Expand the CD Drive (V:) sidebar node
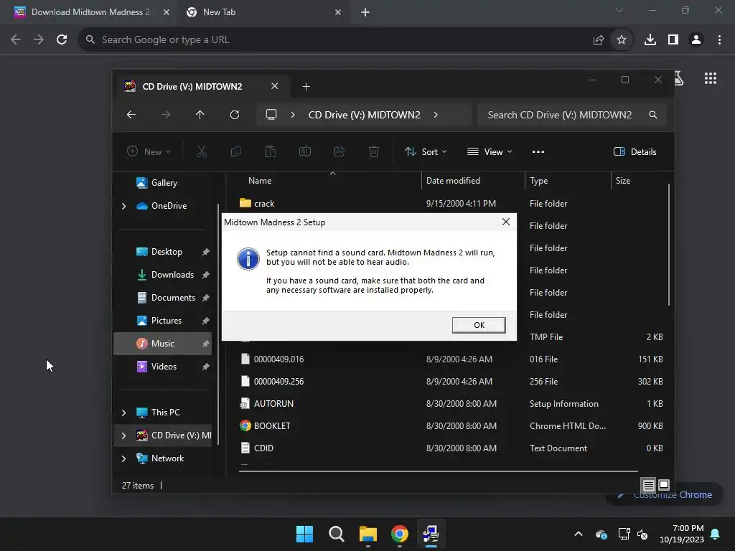735x551 pixels. 123,435
